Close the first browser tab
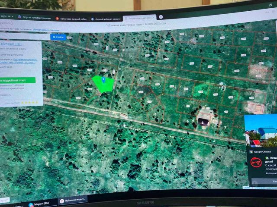 point(13,16)
